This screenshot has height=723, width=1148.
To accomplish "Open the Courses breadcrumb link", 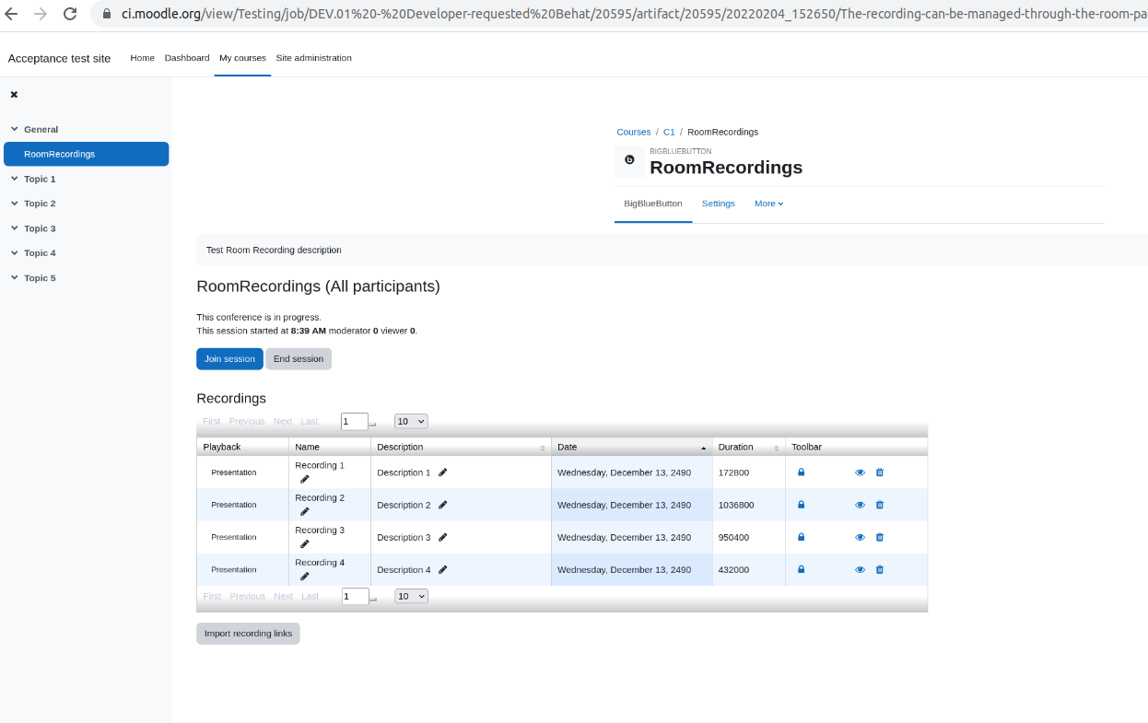I will pyautogui.click(x=634, y=132).
